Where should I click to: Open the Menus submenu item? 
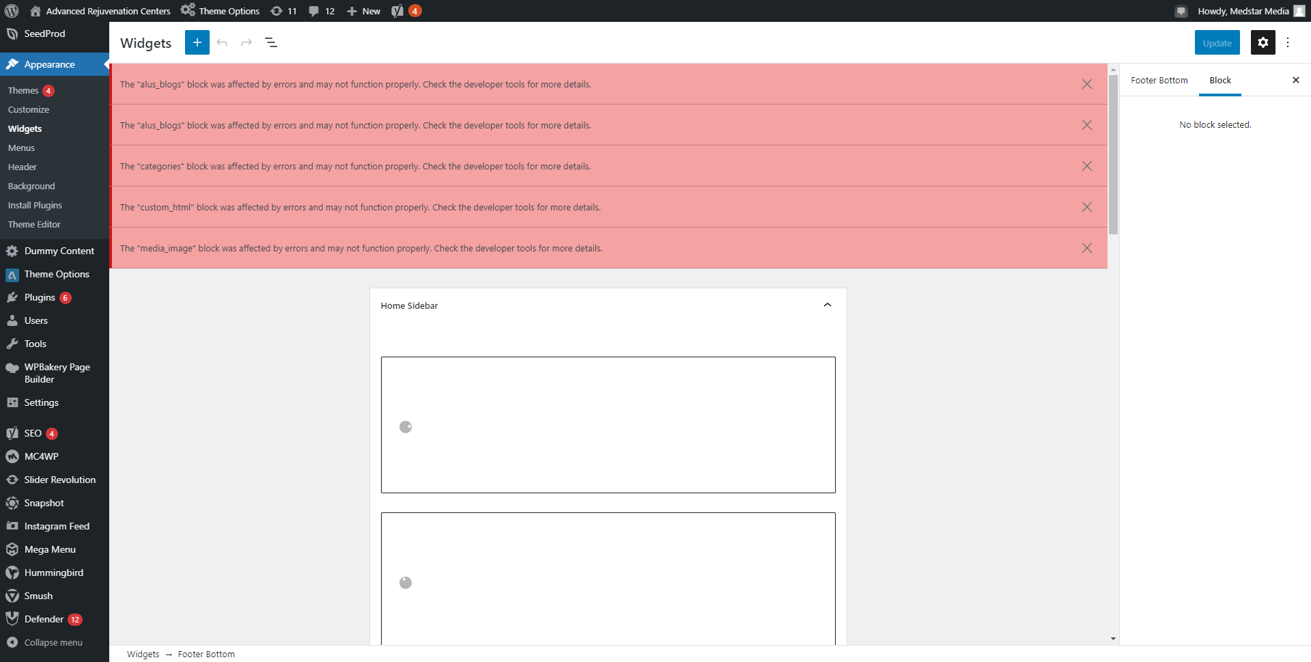pyautogui.click(x=21, y=148)
